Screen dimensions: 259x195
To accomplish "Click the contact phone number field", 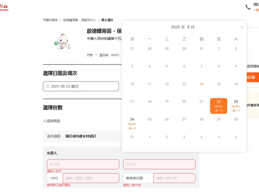I will tap(91, 178).
